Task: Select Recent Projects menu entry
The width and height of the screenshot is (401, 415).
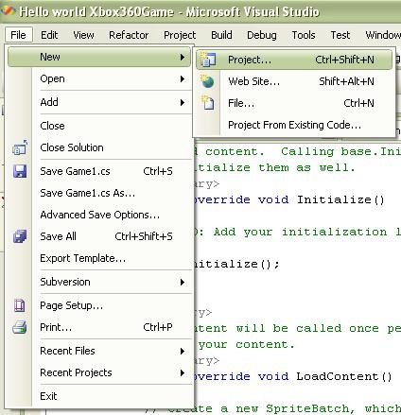Action: pyautogui.click(x=99, y=372)
